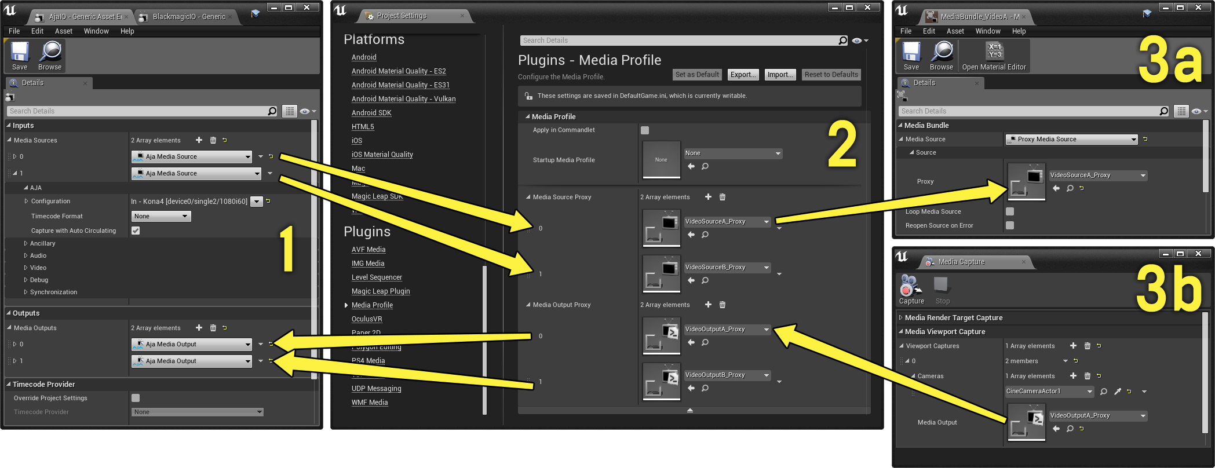Open Timecode Format dropdown

point(161,216)
